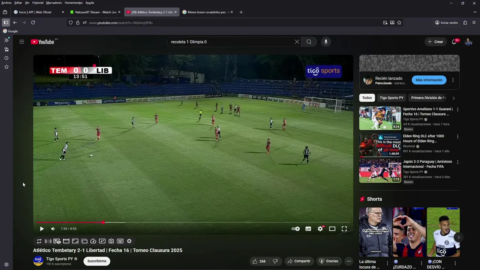
Task: Open the YouTube hamburger guide menu
Action: (x=22, y=42)
